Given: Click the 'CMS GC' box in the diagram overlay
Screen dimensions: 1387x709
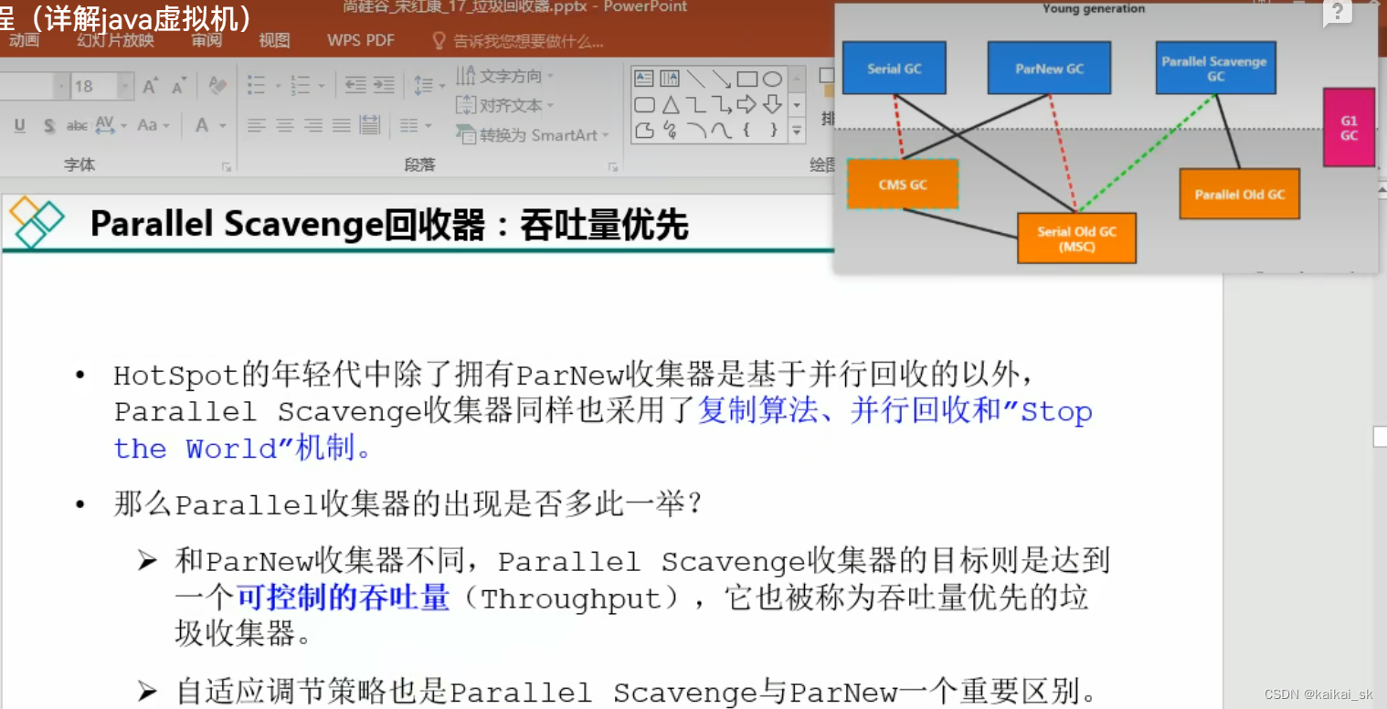Looking at the screenshot, I should pos(903,185).
